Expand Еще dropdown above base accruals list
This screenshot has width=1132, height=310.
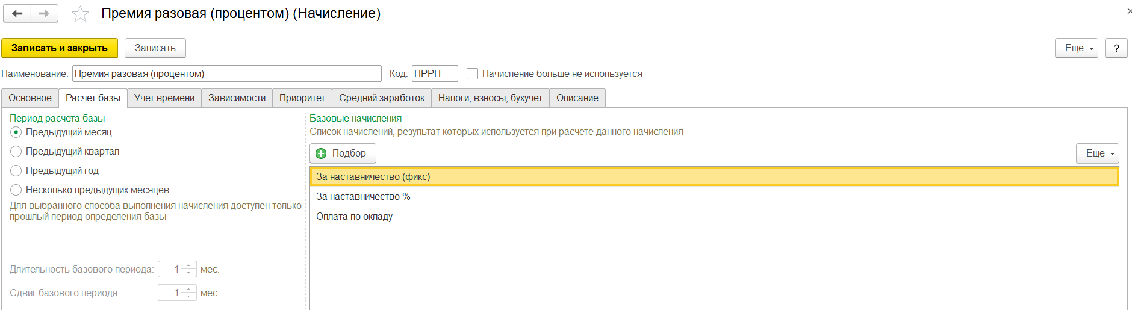pyautogui.click(x=1097, y=153)
